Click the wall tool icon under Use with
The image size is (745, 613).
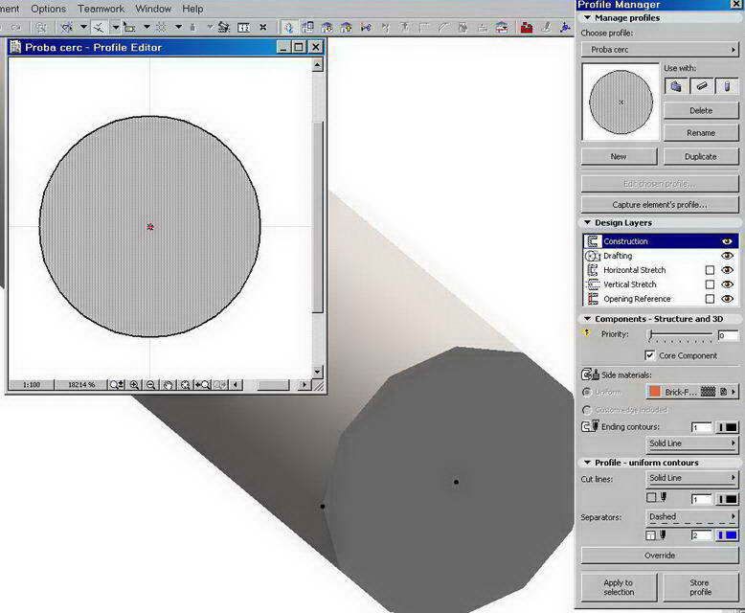676,86
